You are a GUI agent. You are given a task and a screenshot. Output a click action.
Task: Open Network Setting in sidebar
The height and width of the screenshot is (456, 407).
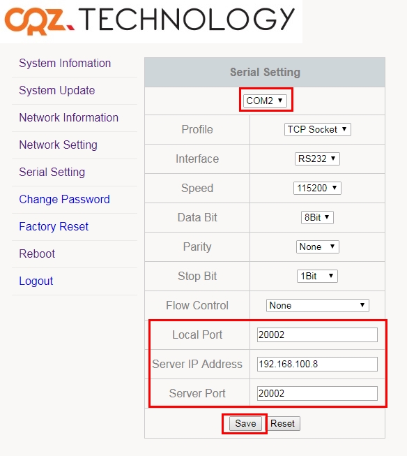click(x=58, y=145)
